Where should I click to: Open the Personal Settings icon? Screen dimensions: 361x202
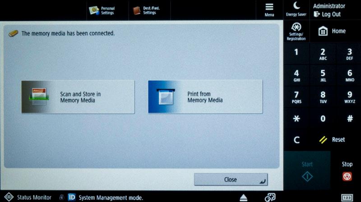[x=94, y=10]
